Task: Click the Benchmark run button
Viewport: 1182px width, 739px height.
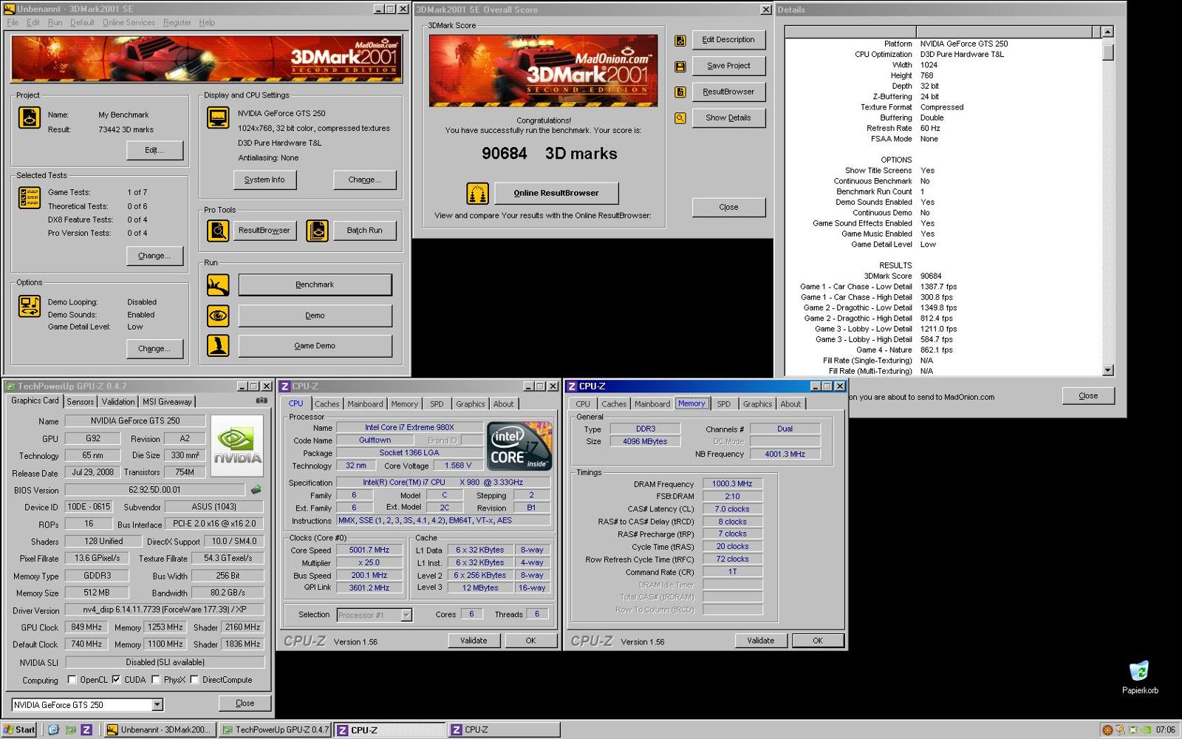Action: [x=315, y=285]
